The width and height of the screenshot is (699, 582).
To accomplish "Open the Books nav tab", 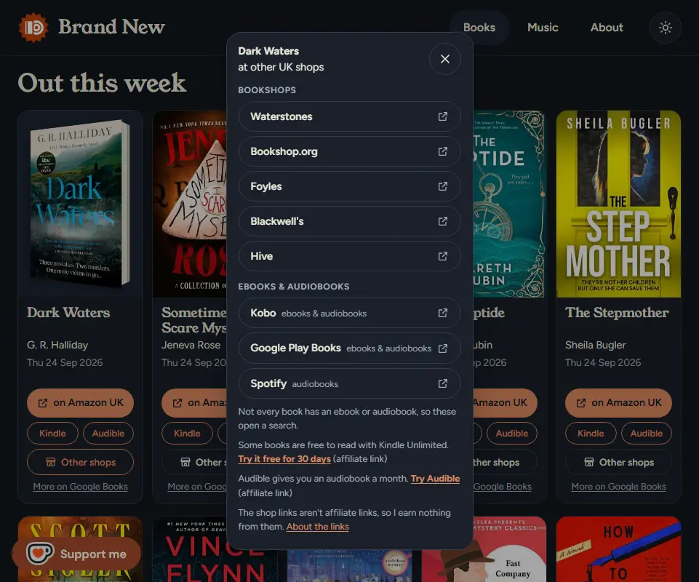I will click(479, 28).
